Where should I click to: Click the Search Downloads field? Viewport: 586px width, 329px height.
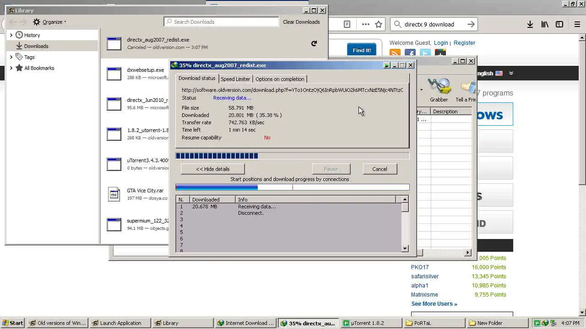coord(221,21)
